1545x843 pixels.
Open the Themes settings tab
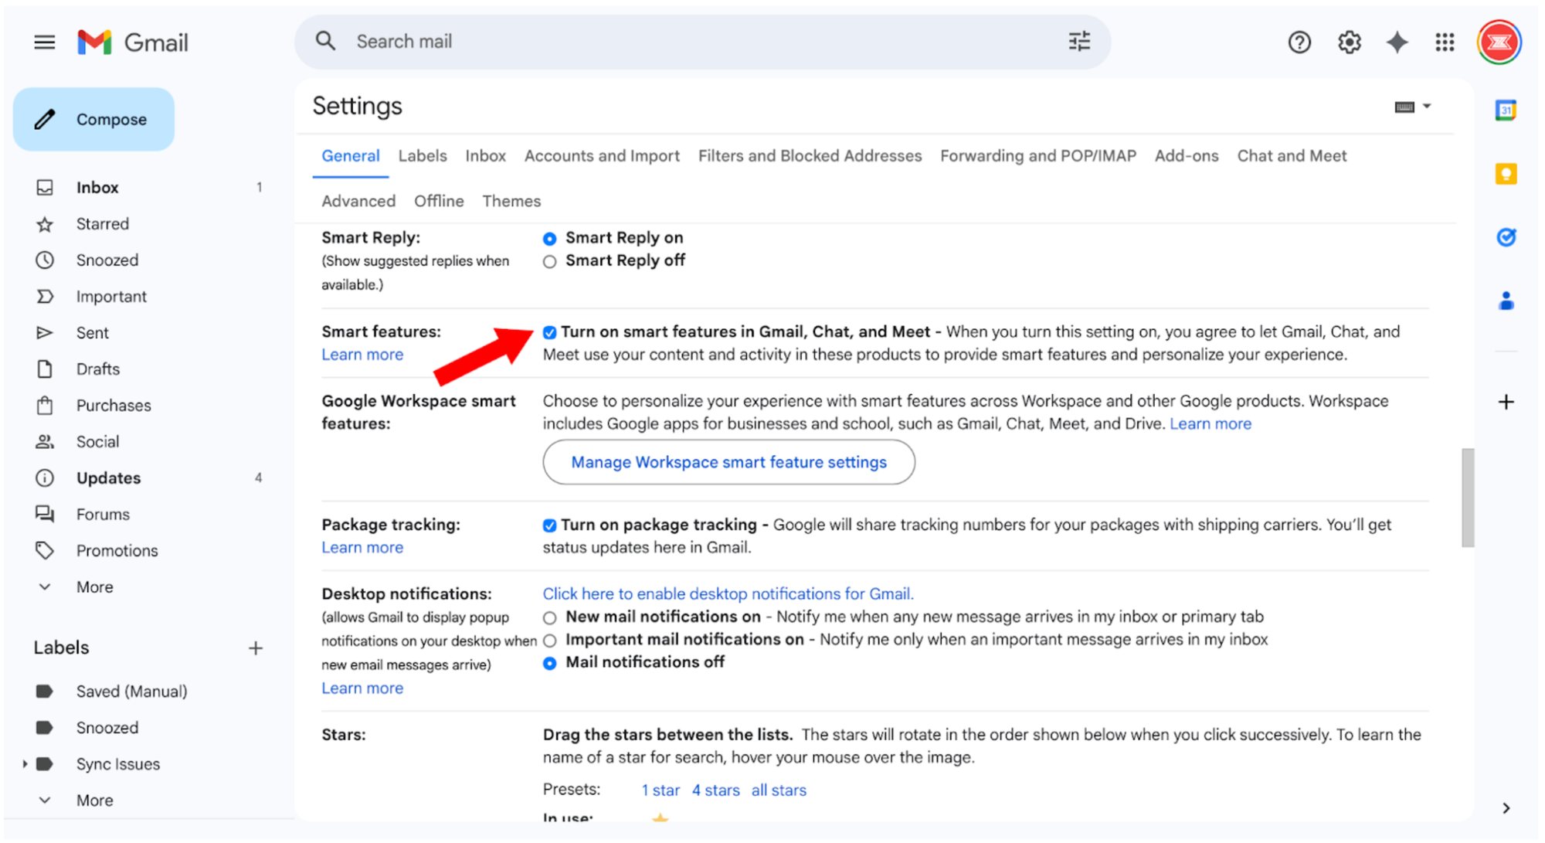coord(511,202)
